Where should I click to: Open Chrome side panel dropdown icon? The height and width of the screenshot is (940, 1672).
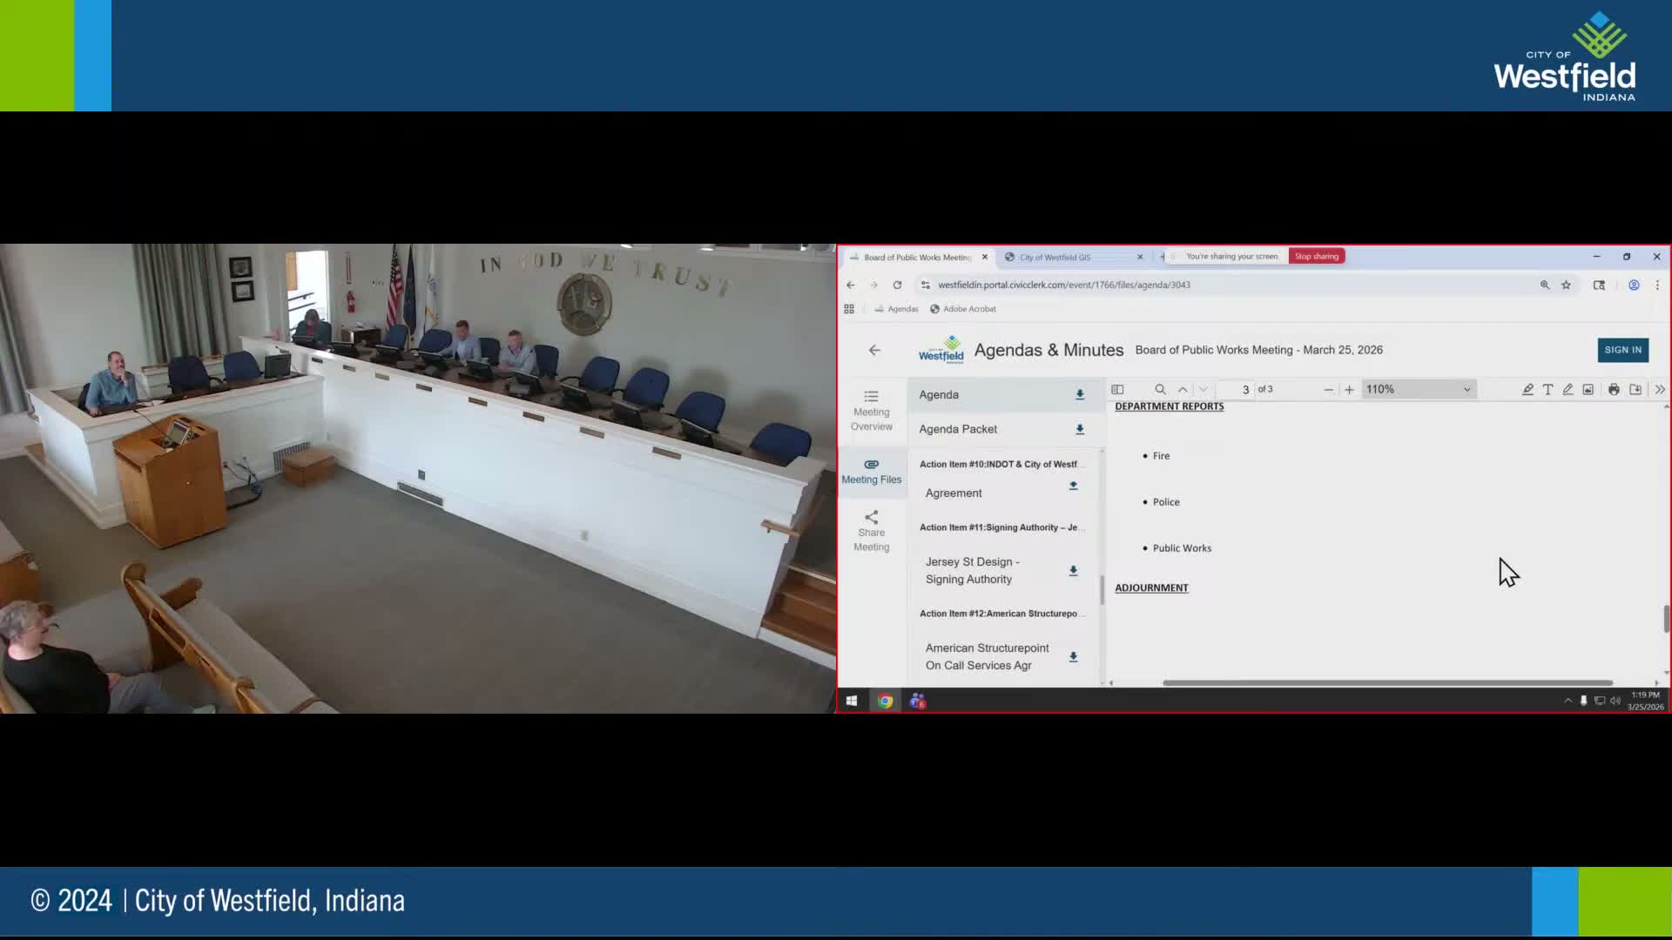click(1599, 285)
